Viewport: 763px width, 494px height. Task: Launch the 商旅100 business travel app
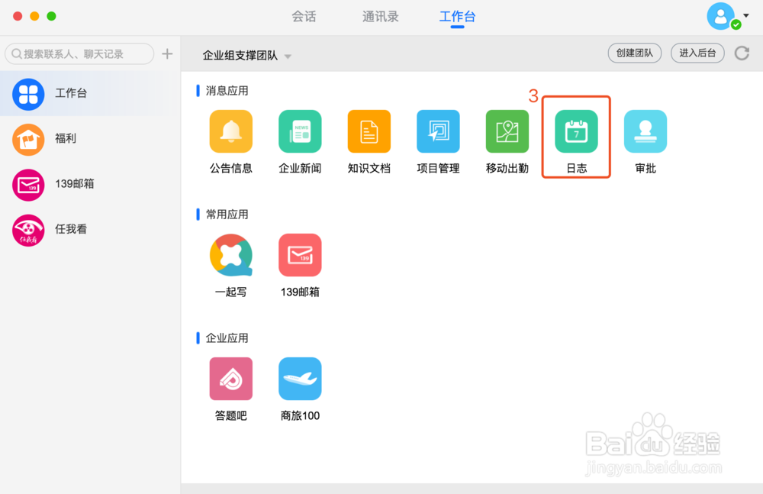coord(300,378)
